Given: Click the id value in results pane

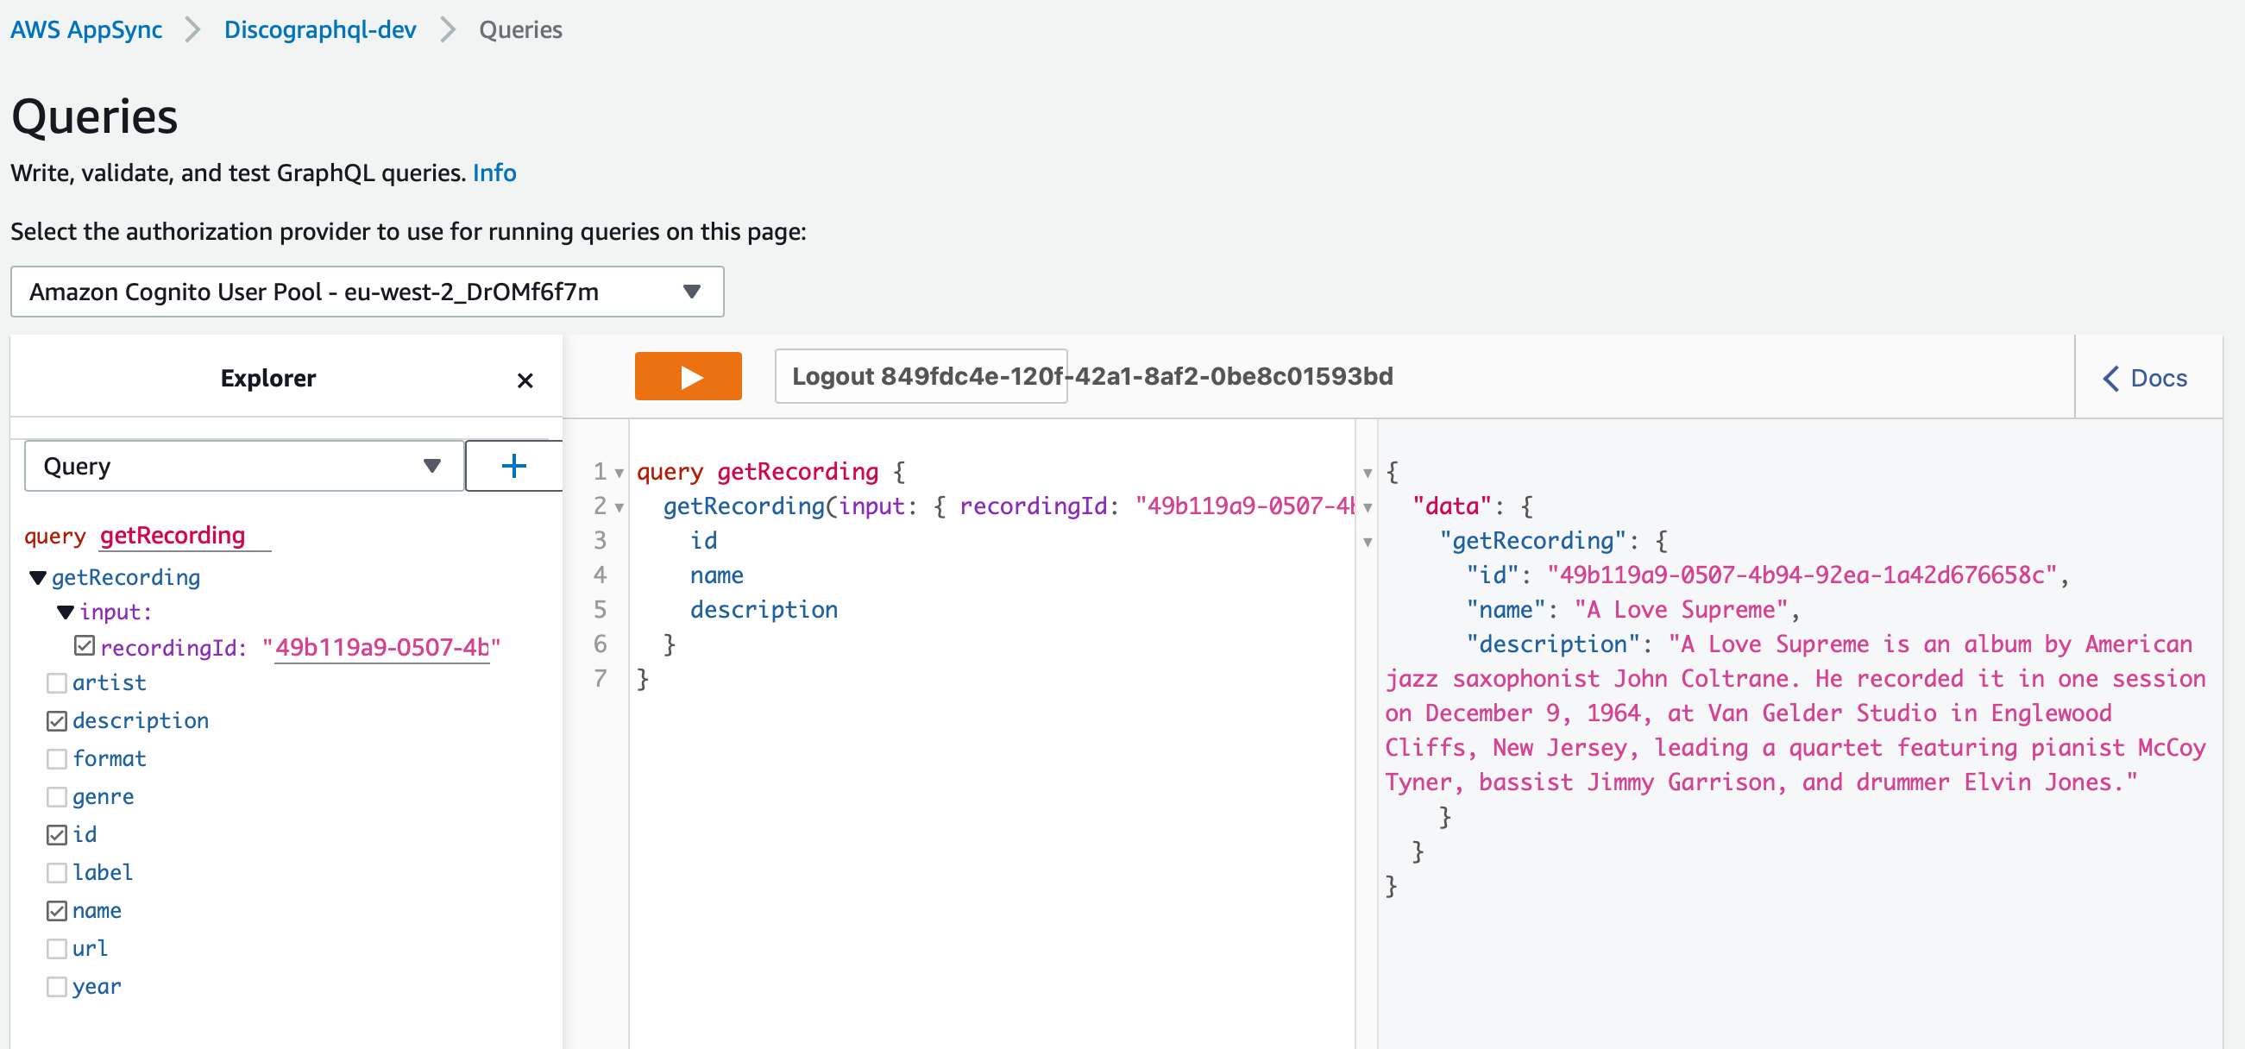Looking at the screenshot, I should (1802, 575).
